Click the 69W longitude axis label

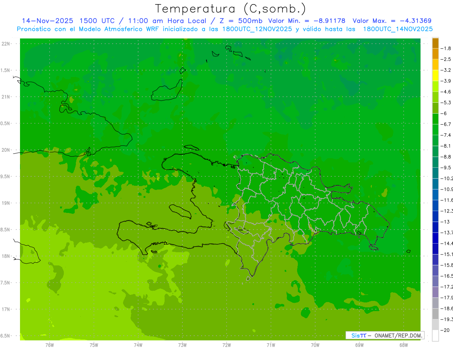359,345
